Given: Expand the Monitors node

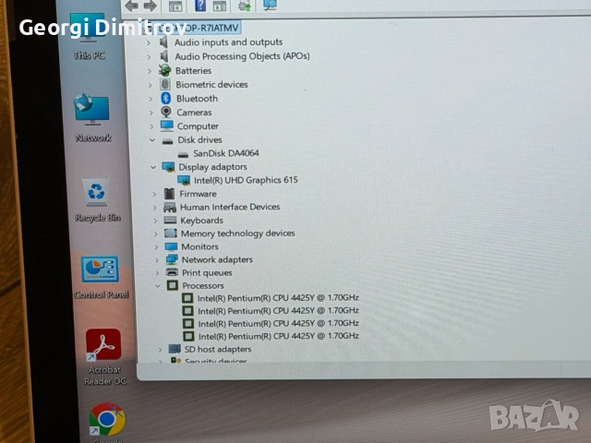Looking at the screenshot, I should (156, 247).
